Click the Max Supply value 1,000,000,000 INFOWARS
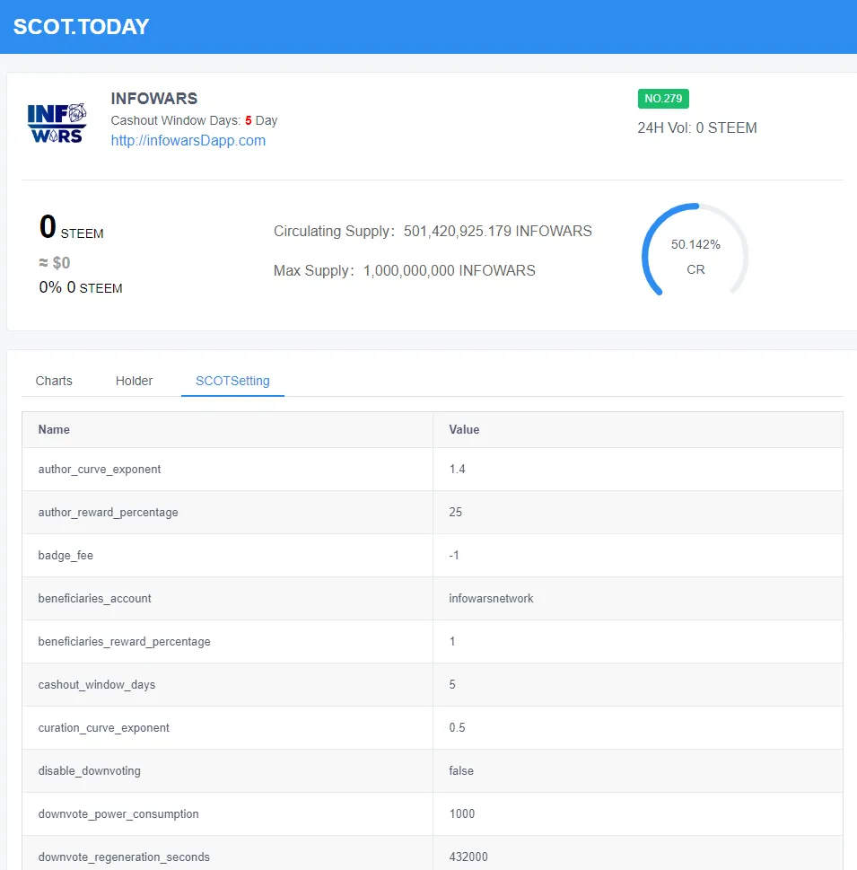The height and width of the screenshot is (870, 857). point(450,270)
